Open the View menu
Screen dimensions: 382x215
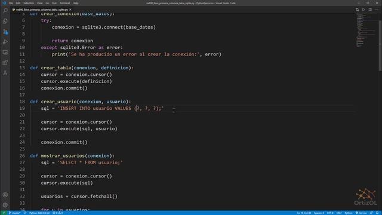39,3
